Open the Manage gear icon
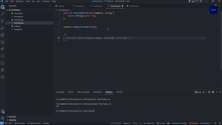Viewport: 222px width, 125px height. (2, 118)
